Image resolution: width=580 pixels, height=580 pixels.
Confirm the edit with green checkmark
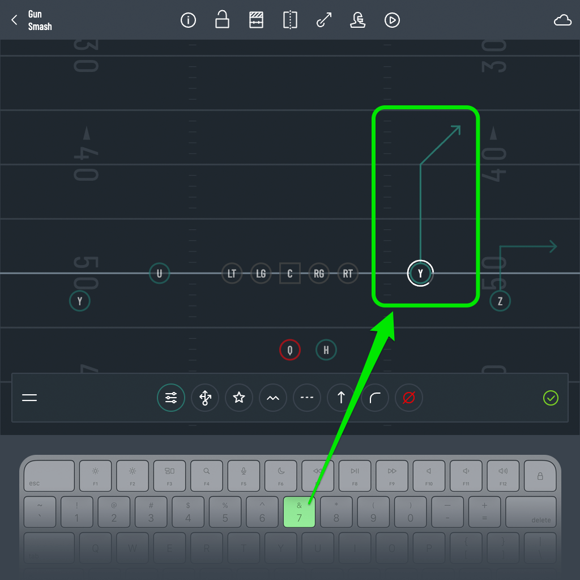click(551, 398)
